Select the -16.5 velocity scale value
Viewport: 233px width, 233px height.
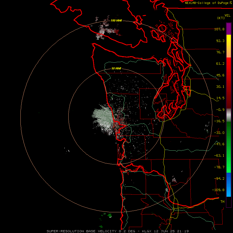click(x=219, y=121)
